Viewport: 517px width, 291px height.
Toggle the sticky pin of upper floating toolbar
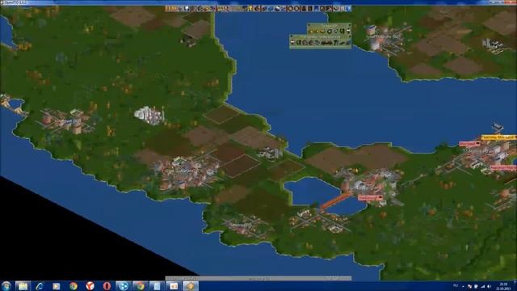click(x=350, y=25)
